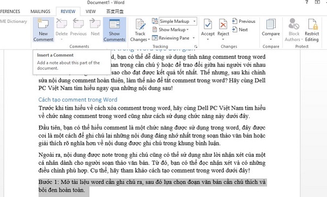Click the Delete comment icon
Viewport: 327px width, 197px height.
coord(62,23)
